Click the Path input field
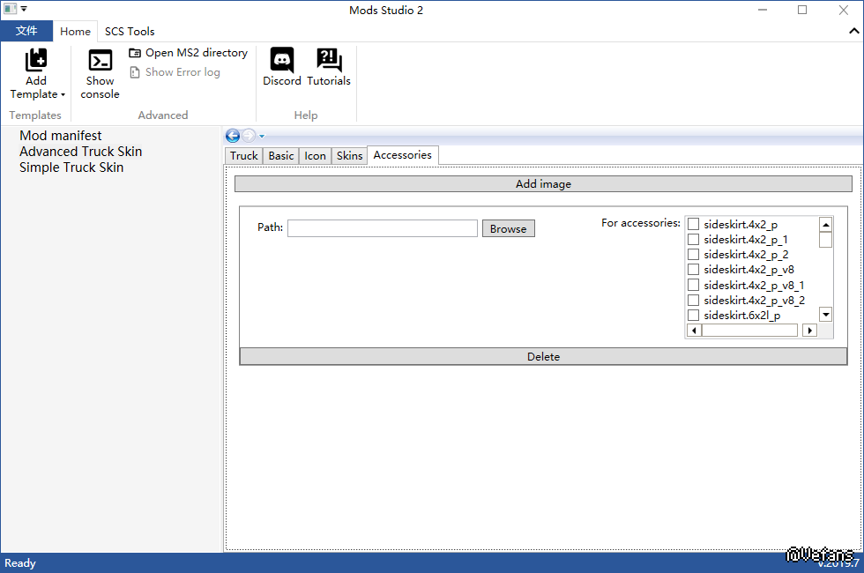This screenshot has height=573, width=864. [382, 228]
